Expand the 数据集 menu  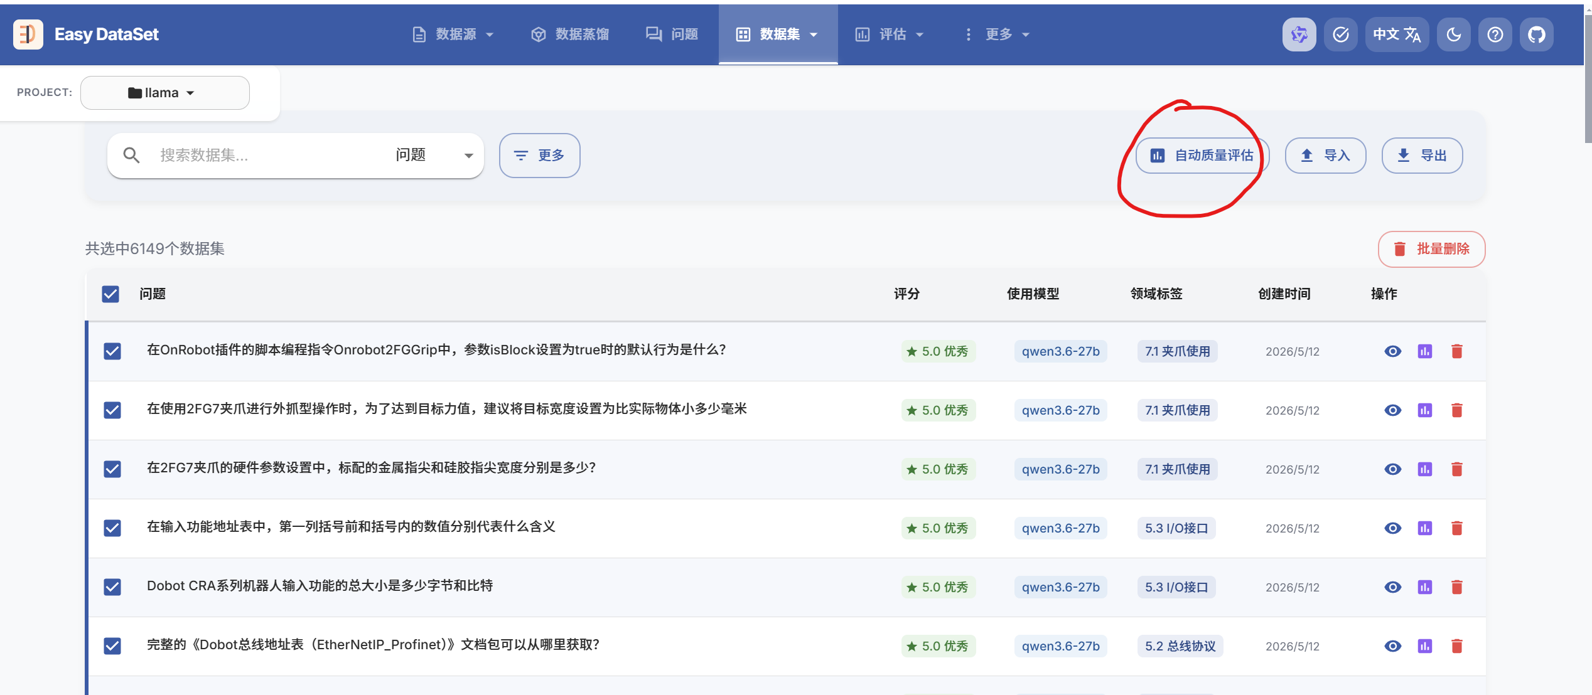point(778,34)
